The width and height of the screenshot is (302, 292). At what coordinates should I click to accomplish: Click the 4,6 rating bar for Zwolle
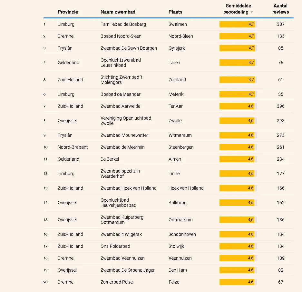tap(238, 121)
